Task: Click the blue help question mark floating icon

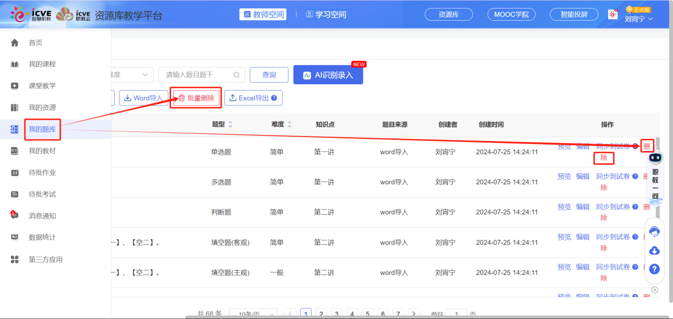Action: click(654, 269)
